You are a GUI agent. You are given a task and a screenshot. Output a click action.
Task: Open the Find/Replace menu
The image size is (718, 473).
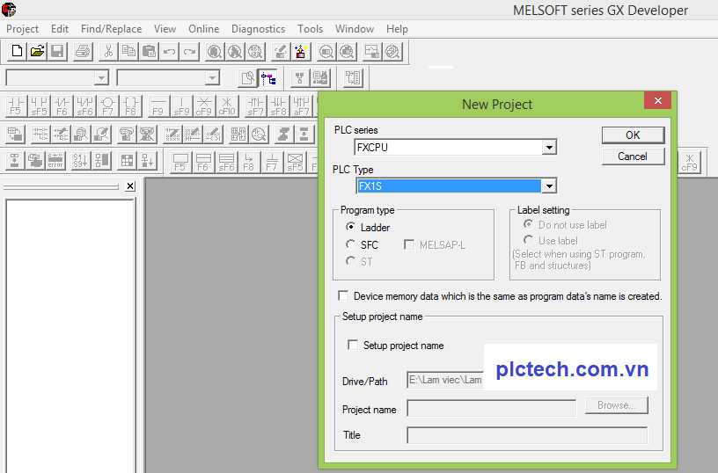point(111,29)
